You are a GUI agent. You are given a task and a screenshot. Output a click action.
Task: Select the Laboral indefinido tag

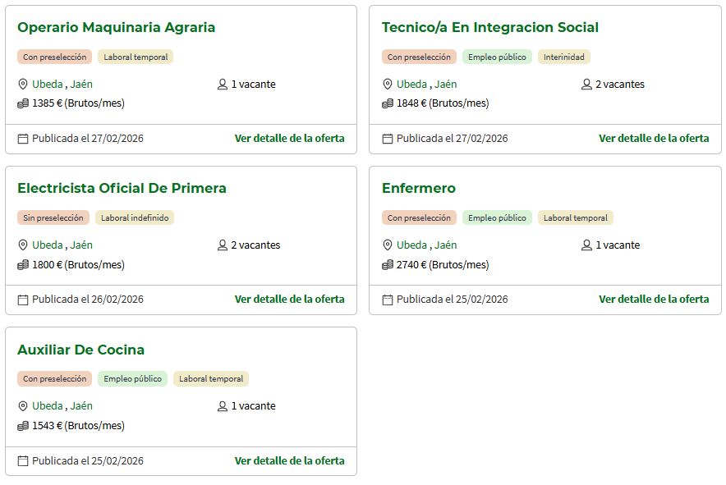[x=135, y=218]
